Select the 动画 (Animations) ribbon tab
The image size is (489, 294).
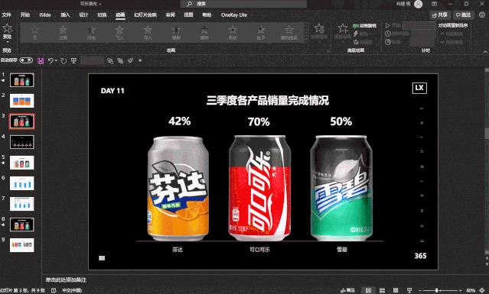(x=120, y=15)
